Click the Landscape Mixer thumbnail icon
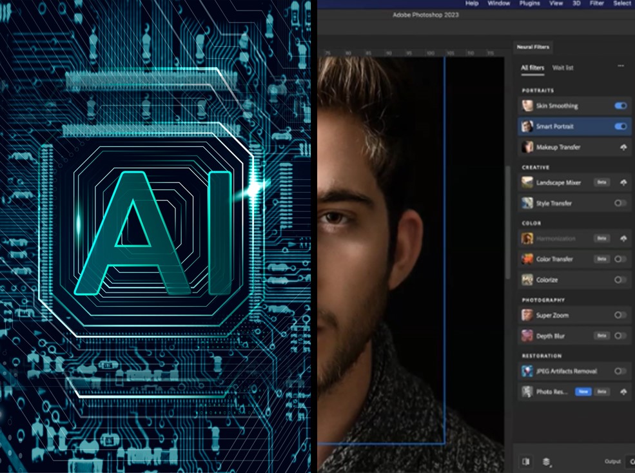Viewport: 635px width, 473px height. tap(527, 182)
